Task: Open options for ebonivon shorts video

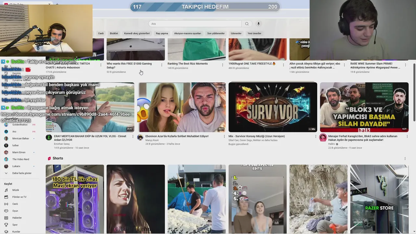Action: point(100,65)
